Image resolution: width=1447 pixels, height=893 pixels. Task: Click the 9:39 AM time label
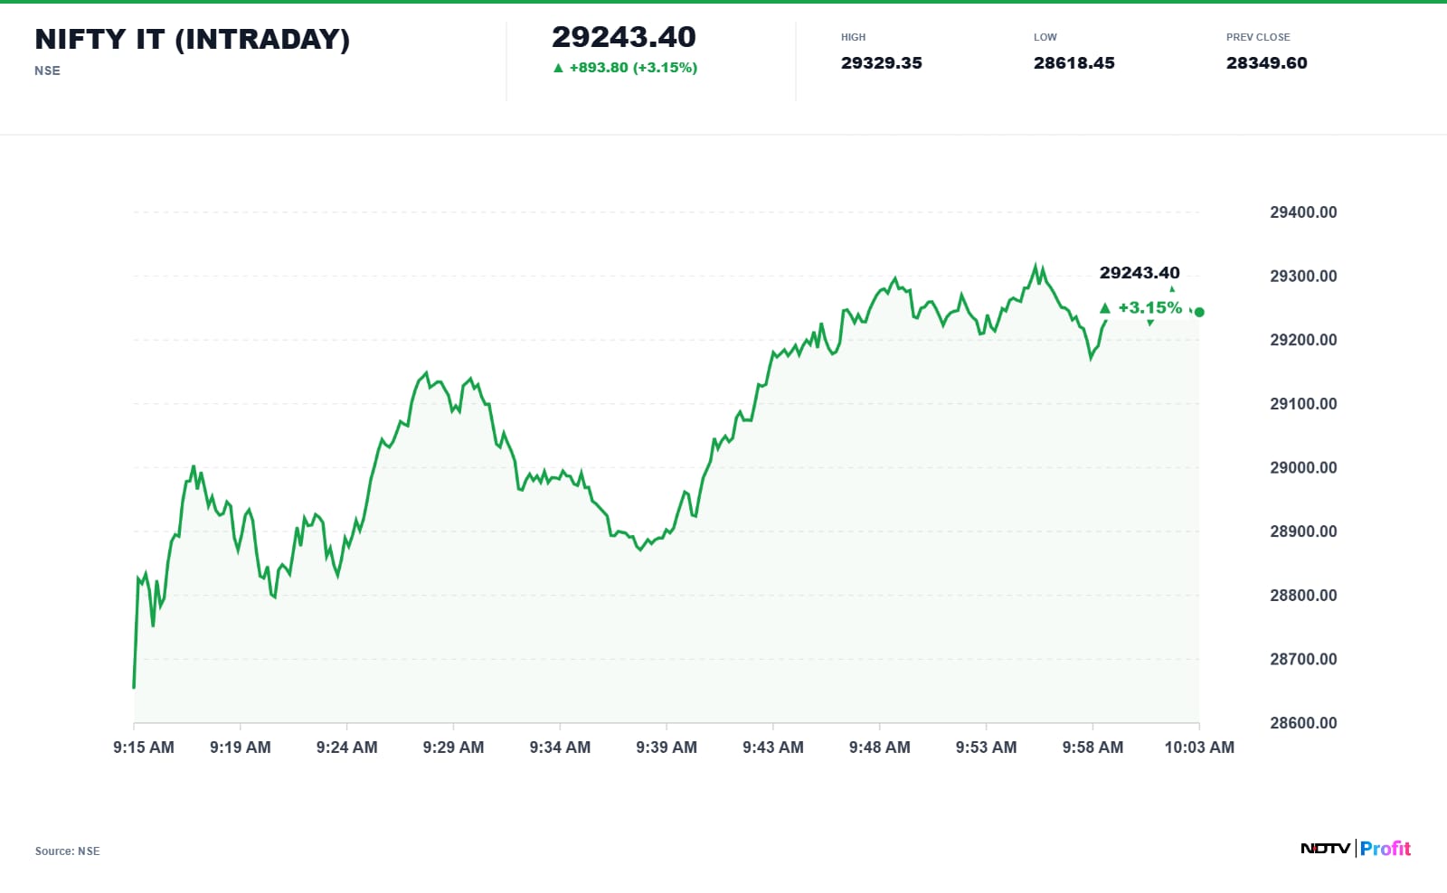667,747
